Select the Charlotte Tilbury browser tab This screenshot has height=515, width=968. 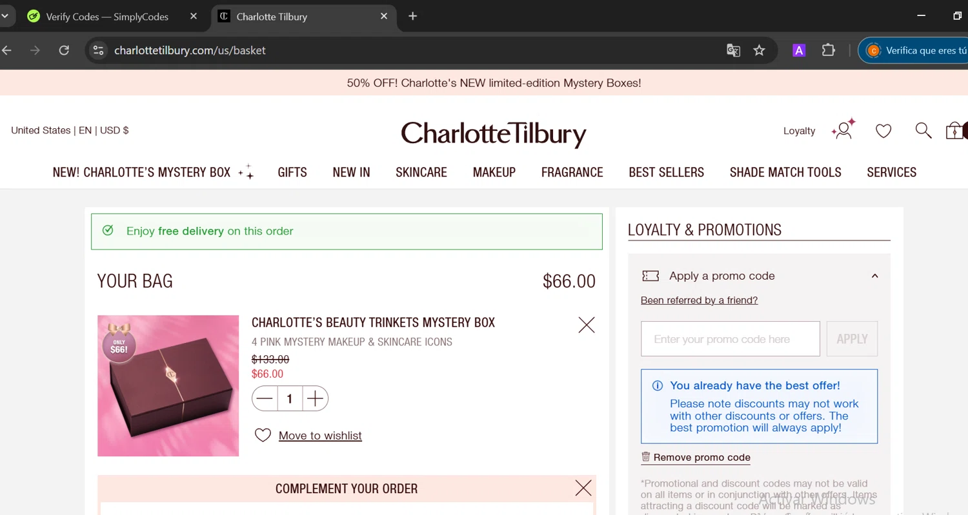pos(303,17)
